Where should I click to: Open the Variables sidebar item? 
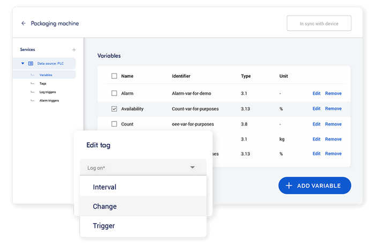46,75
